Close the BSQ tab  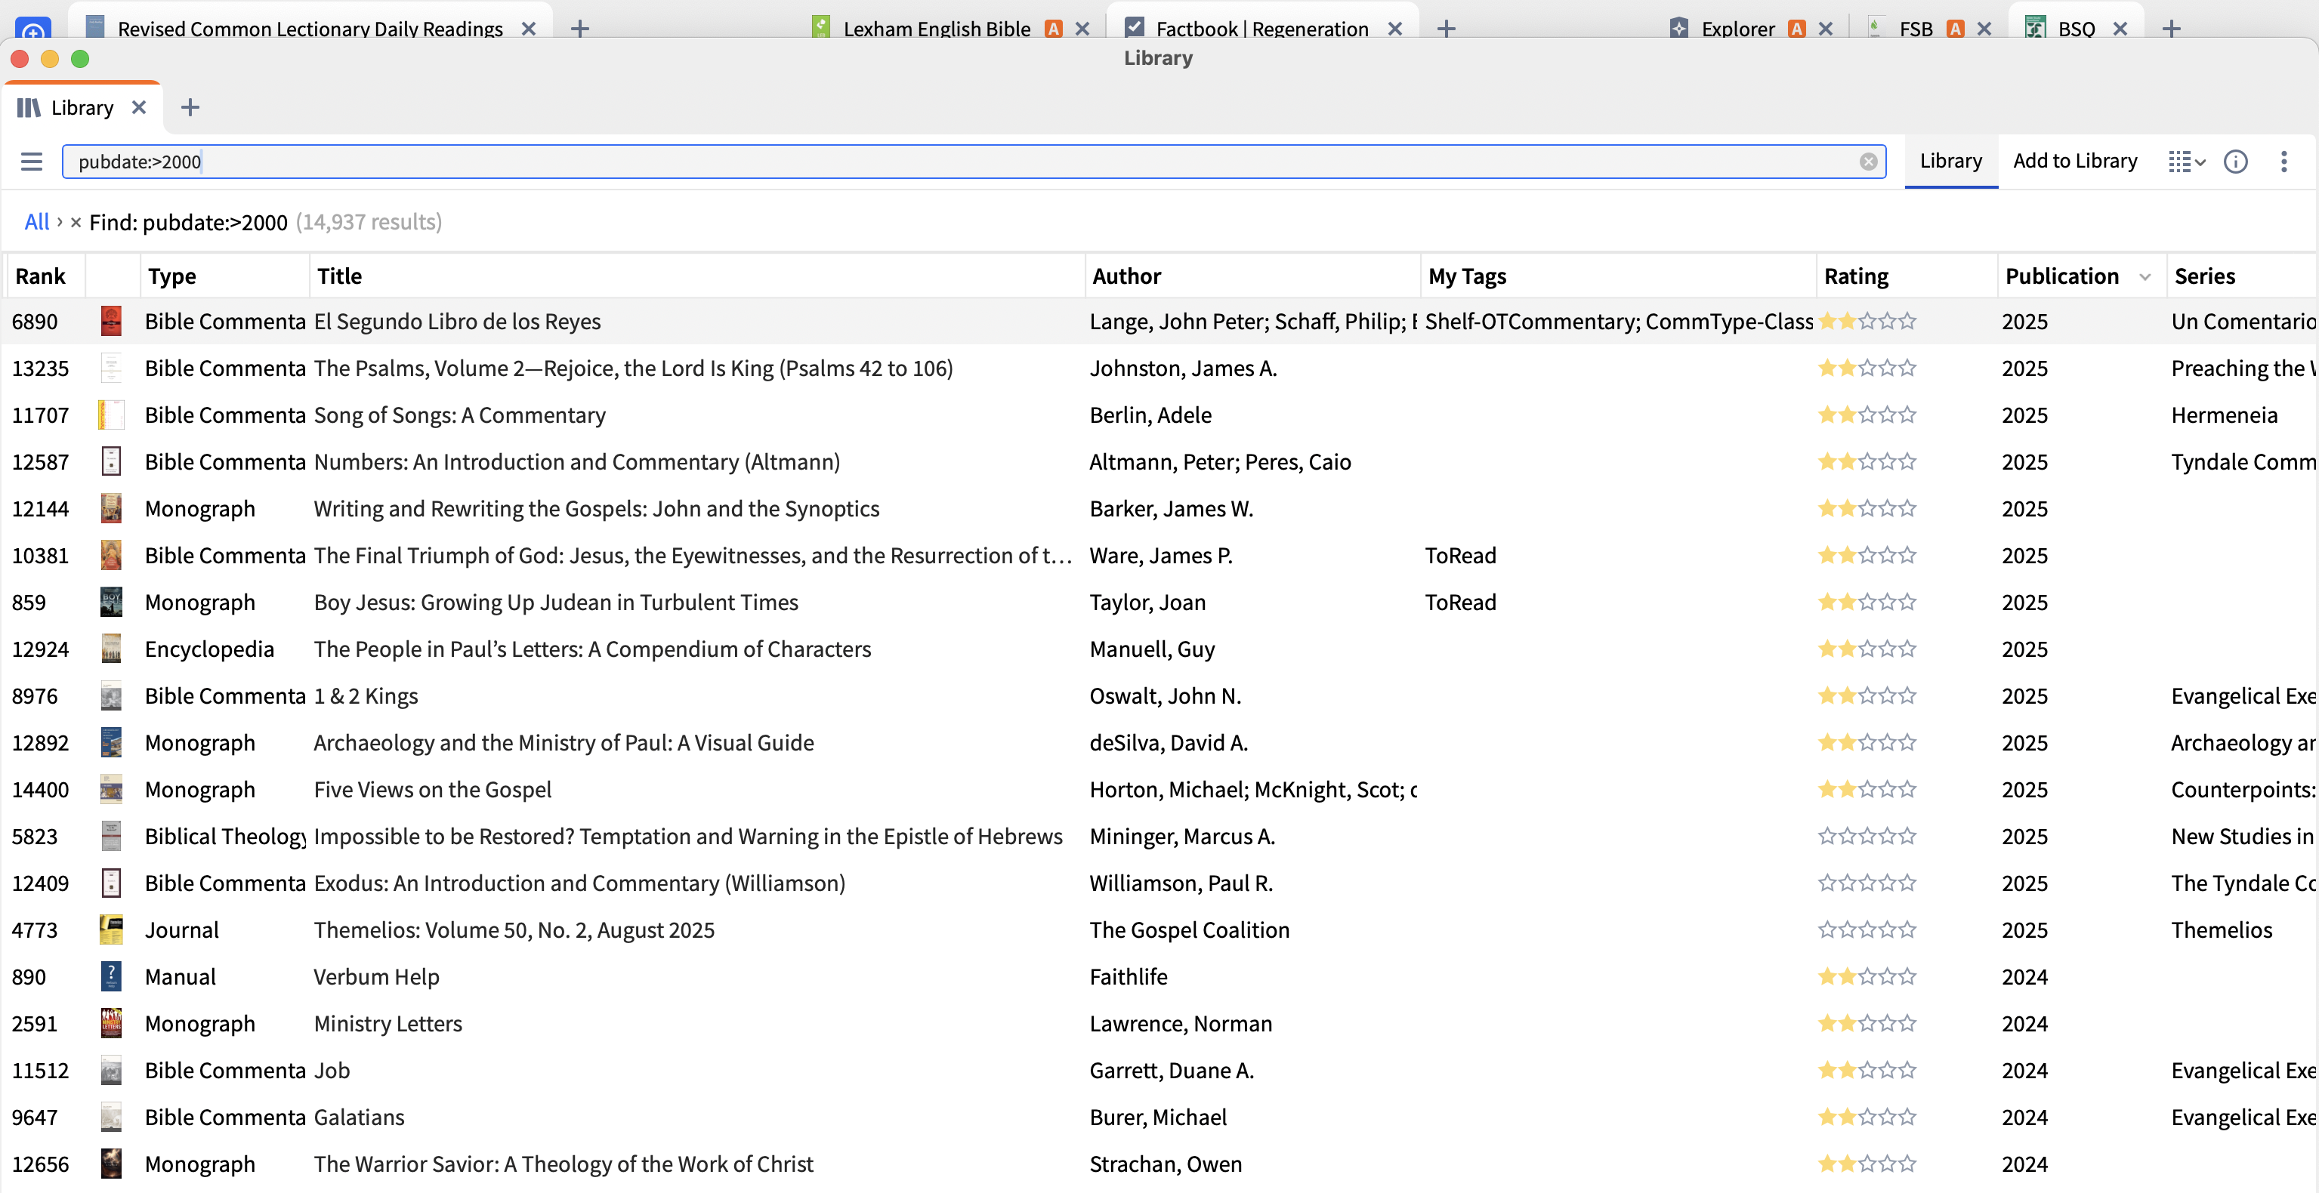pyautogui.click(x=2120, y=29)
